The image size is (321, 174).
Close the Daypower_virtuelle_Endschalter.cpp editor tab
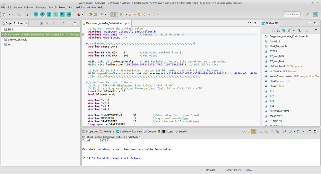pos(129,23)
